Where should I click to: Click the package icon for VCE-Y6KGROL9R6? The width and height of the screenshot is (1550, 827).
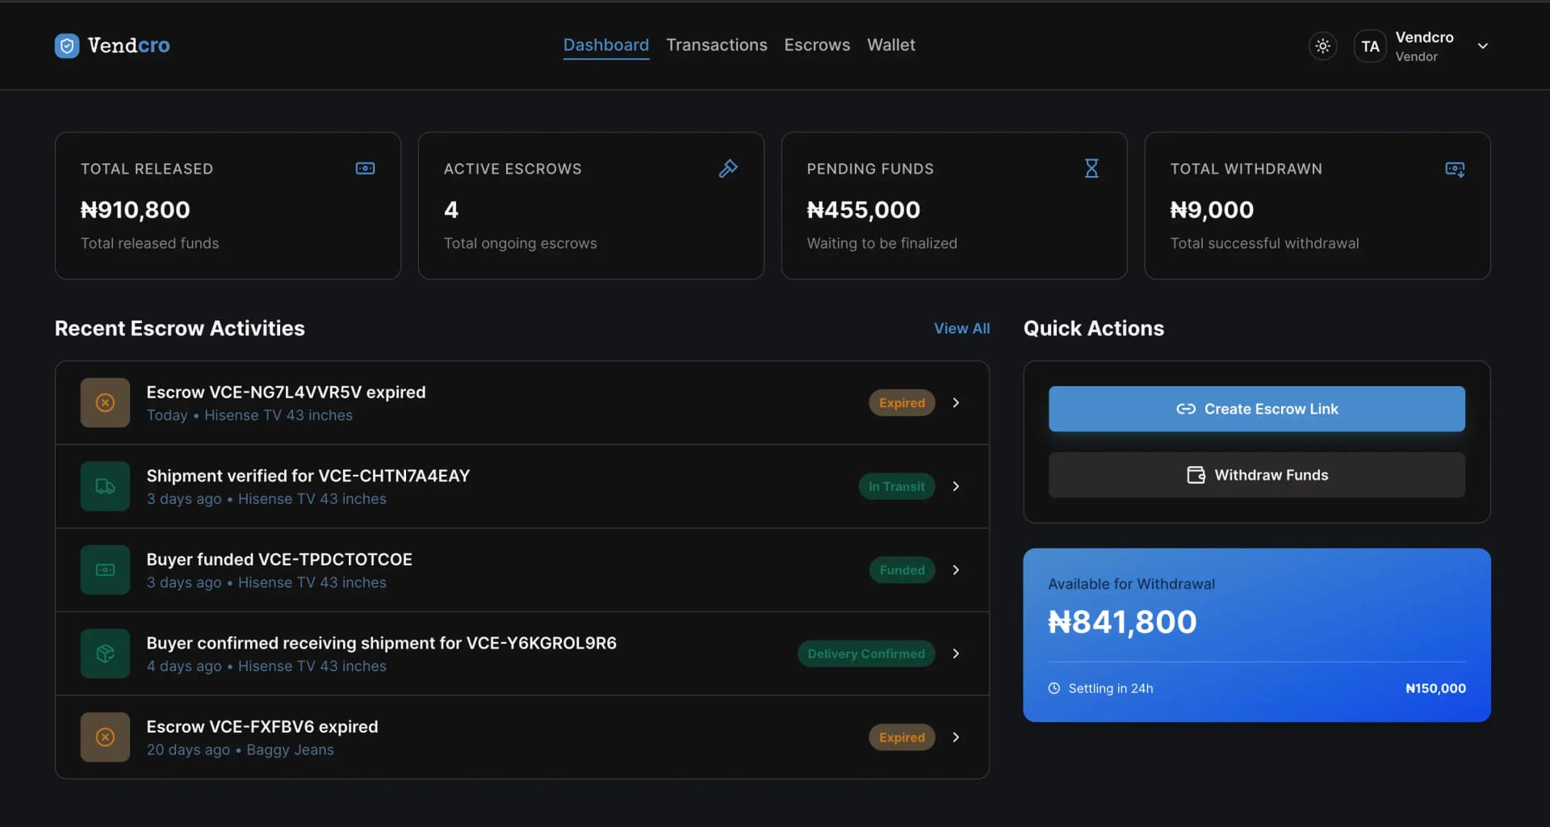pos(105,653)
